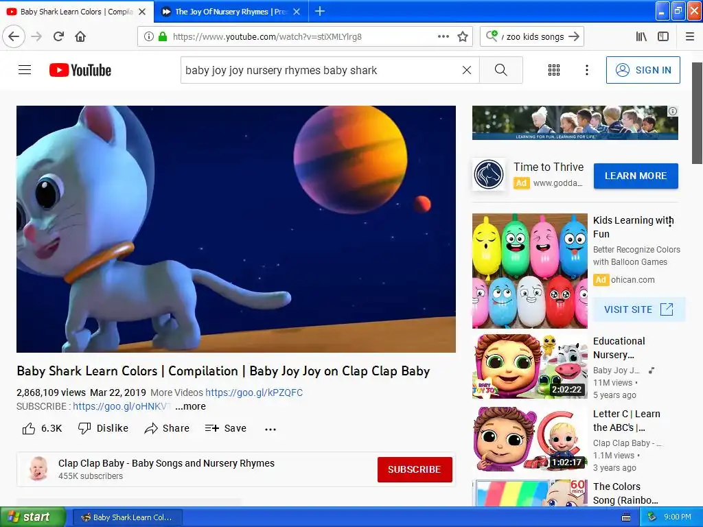This screenshot has width=703, height=527.
Task: Open page actions three-dot menu in address bar
Action: (x=443, y=36)
